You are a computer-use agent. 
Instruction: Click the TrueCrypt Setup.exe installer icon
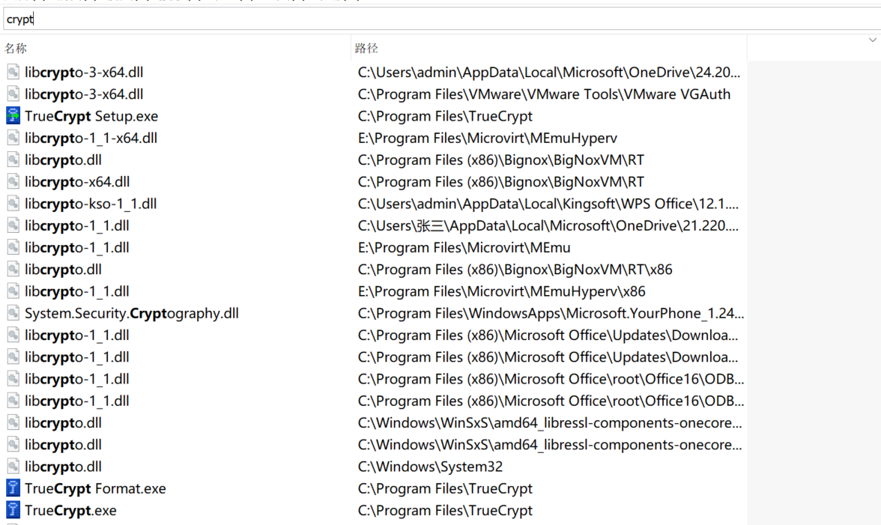[x=13, y=116]
